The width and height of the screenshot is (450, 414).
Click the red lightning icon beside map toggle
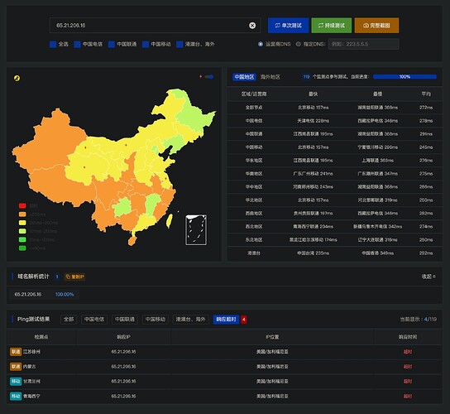pyautogui.click(x=201, y=77)
